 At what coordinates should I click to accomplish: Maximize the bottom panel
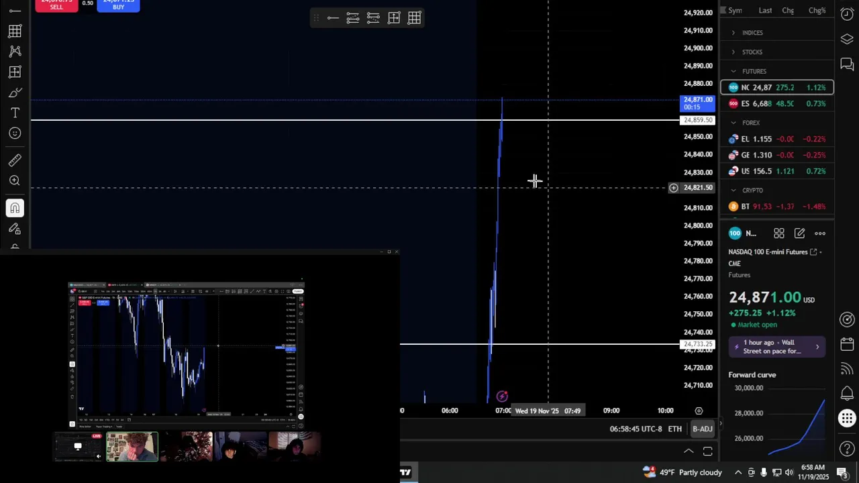tap(707, 451)
